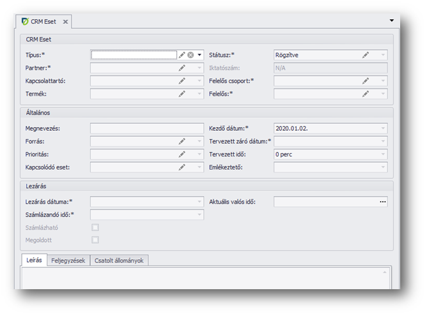Expand the Tervezett idő dropdown
Screen dimensions: 427x316
[382, 154]
